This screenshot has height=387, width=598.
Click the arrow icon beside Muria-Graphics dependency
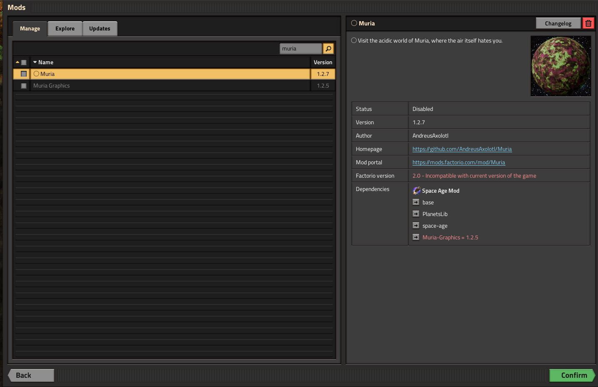pos(416,237)
